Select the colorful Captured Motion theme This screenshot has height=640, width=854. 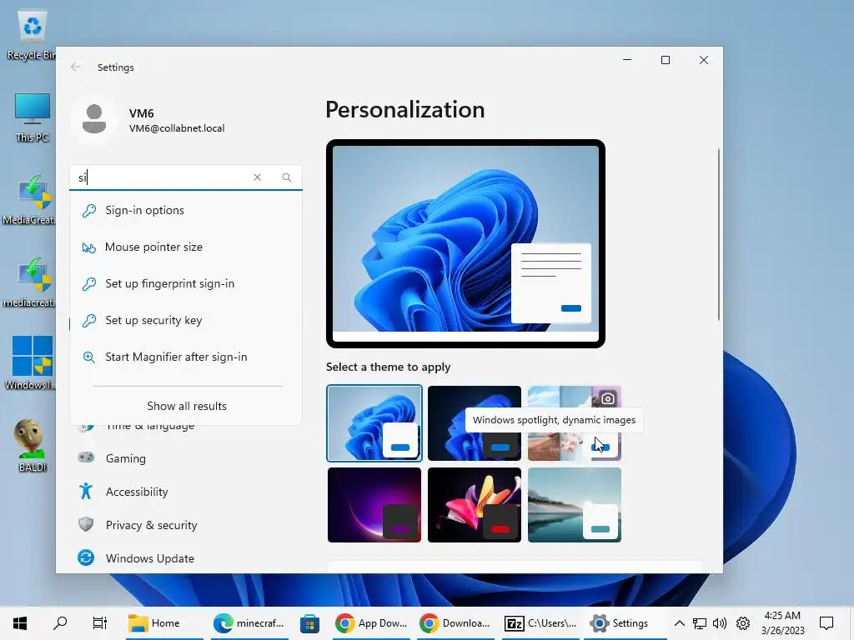(474, 505)
